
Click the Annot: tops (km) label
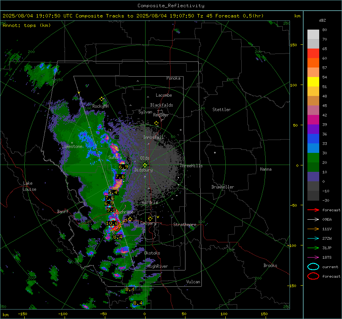point(27,25)
